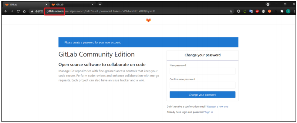Open the Google Translate extension
The height and width of the screenshot is (123, 297).
(x=251, y=11)
